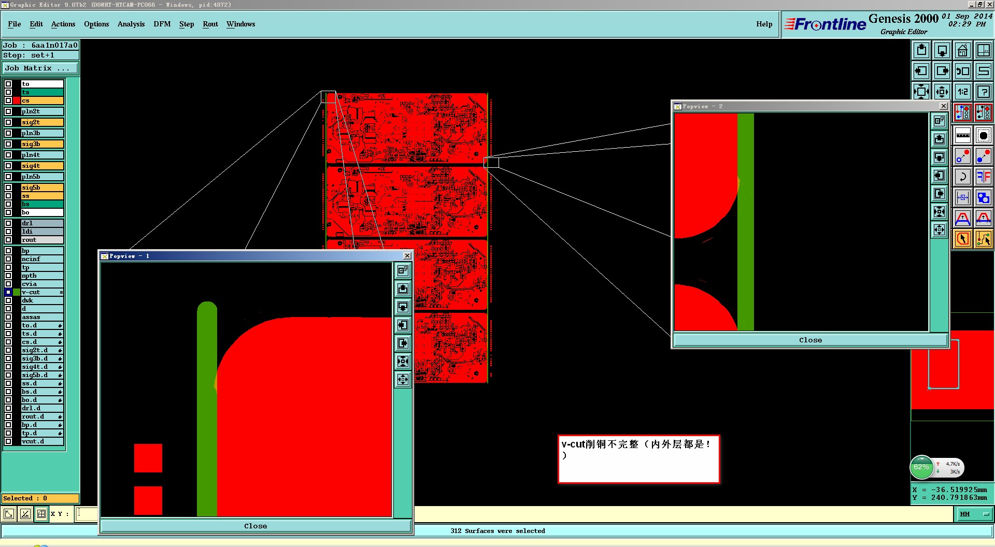Select the rotate feature tool
Viewport: 995px width, 547px height.
click(963, 177)
